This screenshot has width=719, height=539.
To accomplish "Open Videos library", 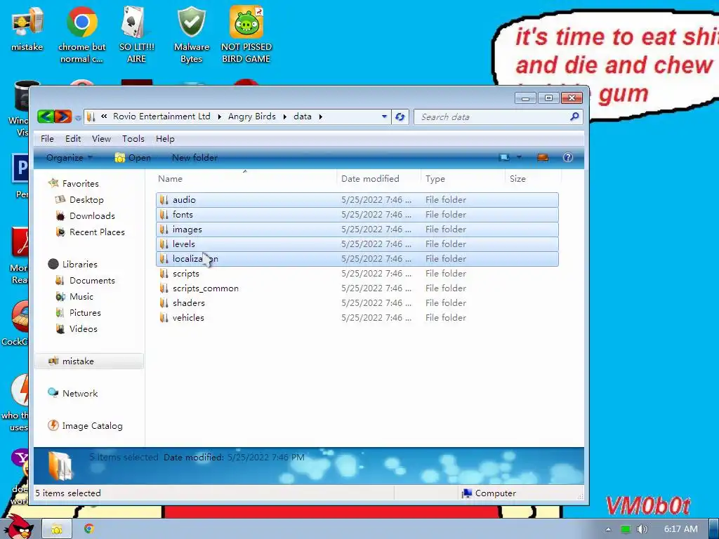I will pyautogui.click(x=76, y=328).
